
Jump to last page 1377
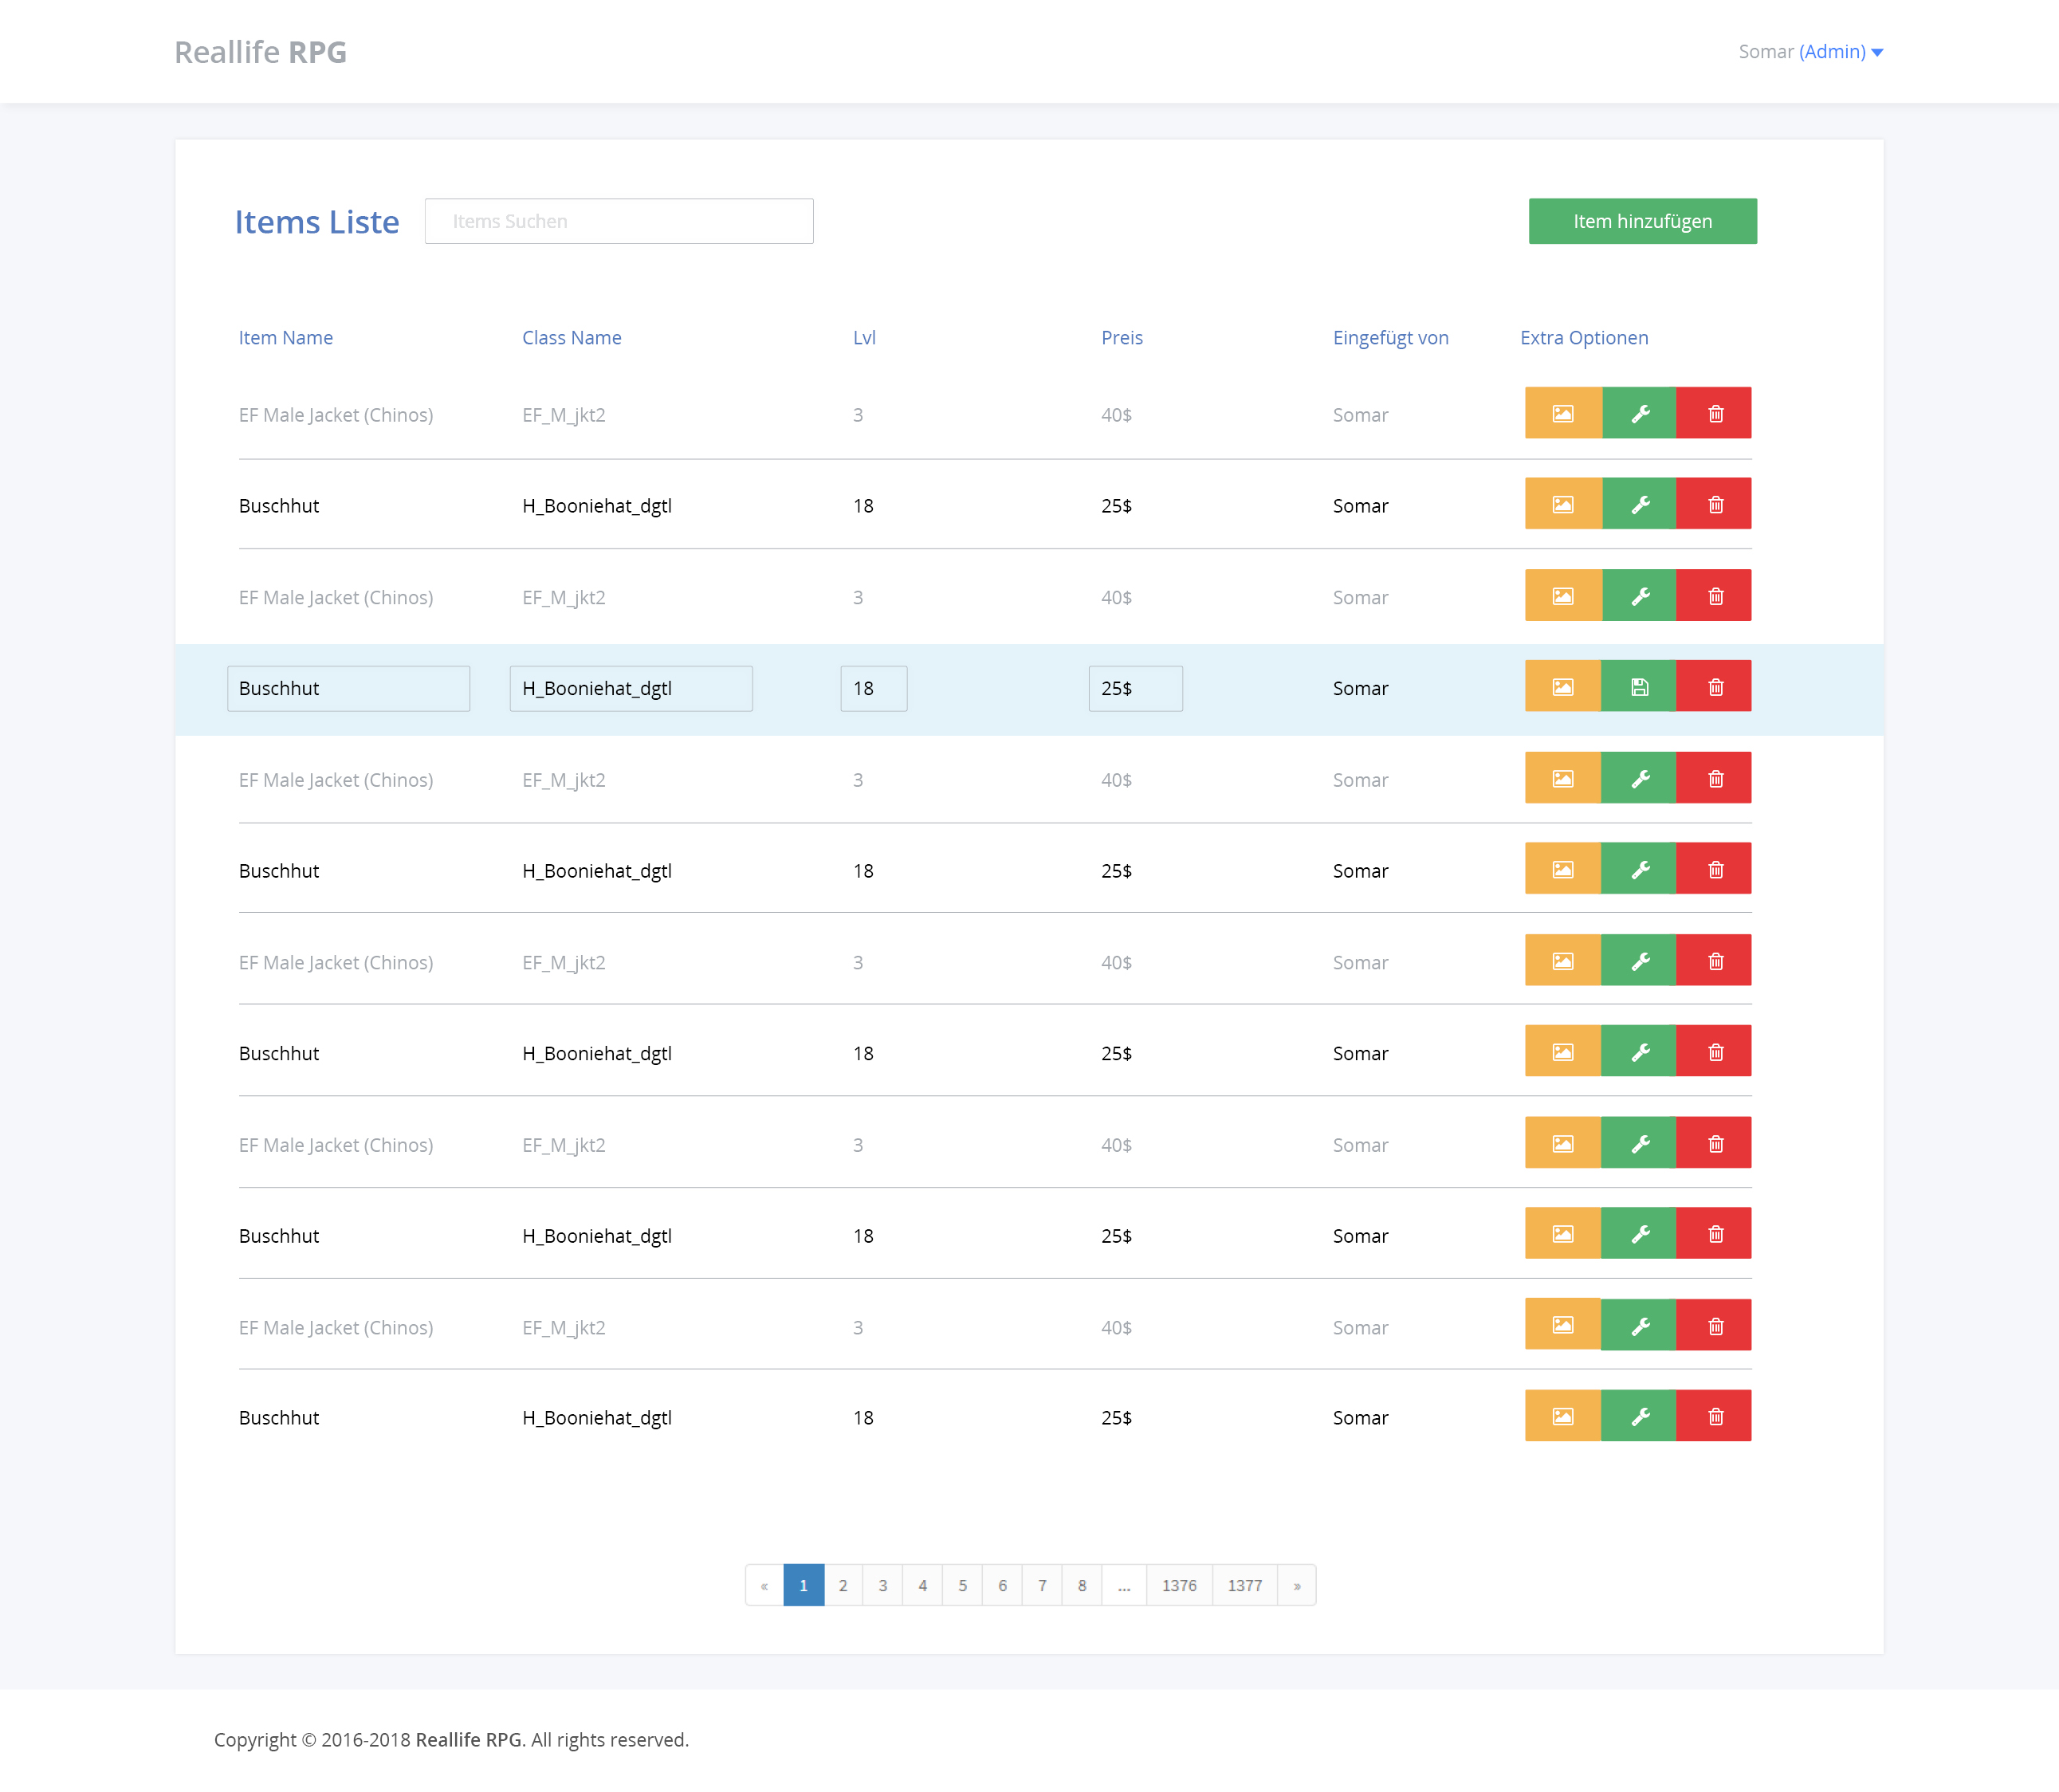1244,1585
